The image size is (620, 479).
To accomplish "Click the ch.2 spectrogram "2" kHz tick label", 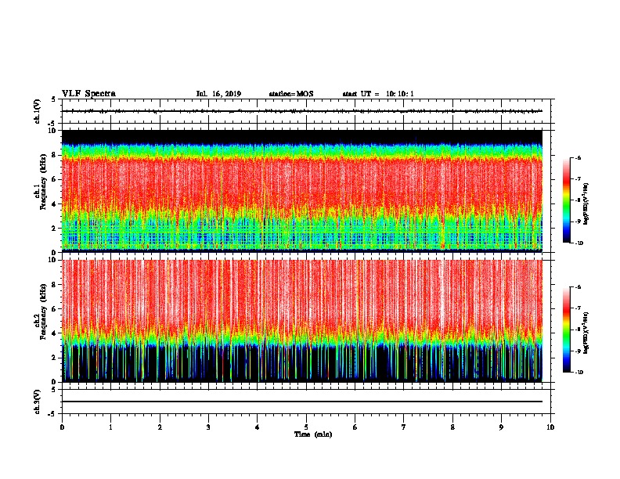I will (x=55, y=358).
